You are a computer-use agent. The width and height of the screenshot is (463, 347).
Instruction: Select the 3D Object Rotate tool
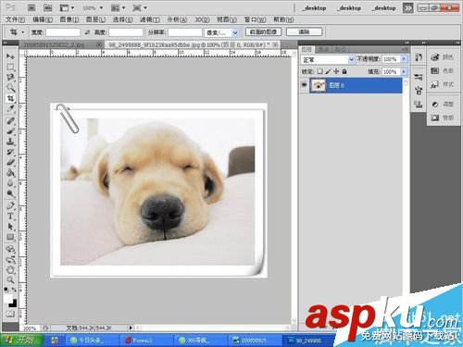[10, 249]
